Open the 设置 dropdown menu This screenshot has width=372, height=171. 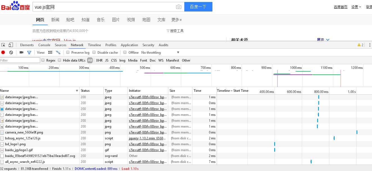point(356,7)
